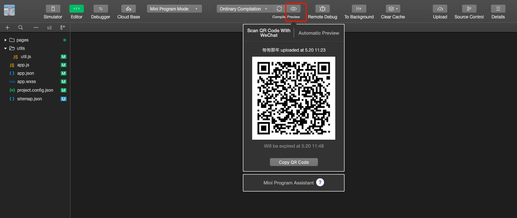
Task: Collapse the file tree panel icon
Action: click(x=63, y=27)
